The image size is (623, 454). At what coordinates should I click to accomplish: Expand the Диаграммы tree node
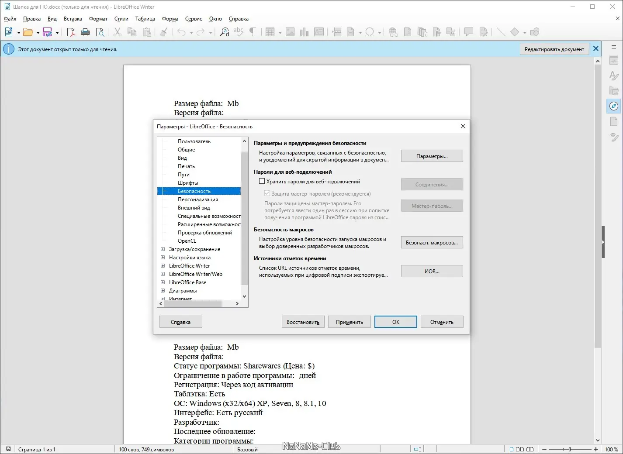[x=163, y=291]
